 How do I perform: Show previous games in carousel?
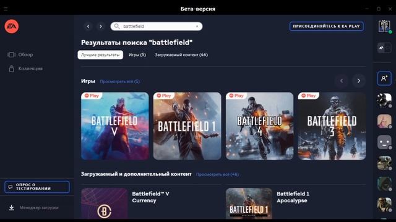point(342,81)
